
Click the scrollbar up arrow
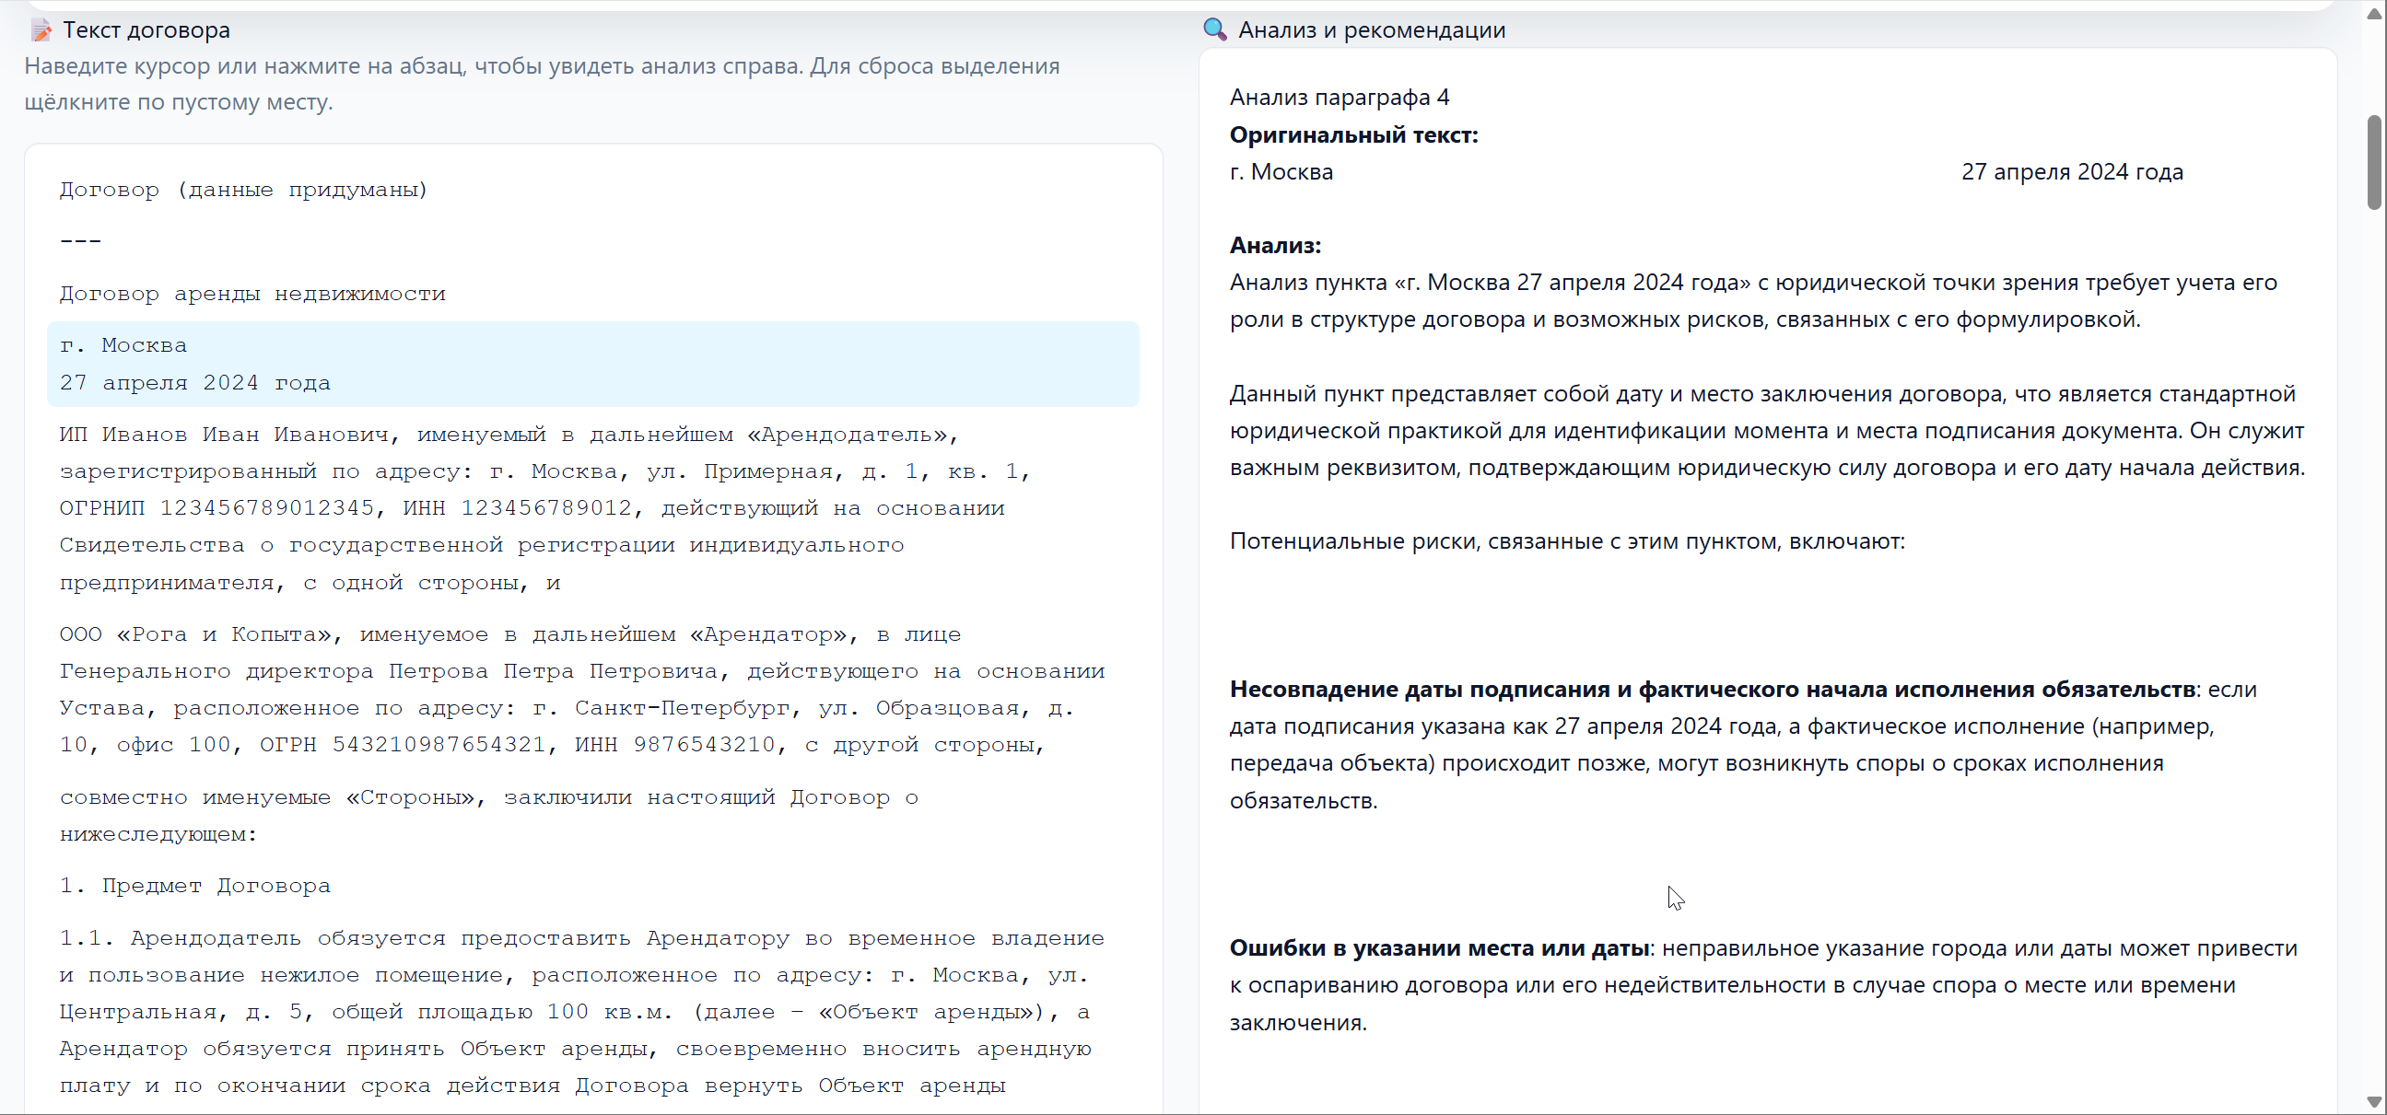pos(2375,14)
